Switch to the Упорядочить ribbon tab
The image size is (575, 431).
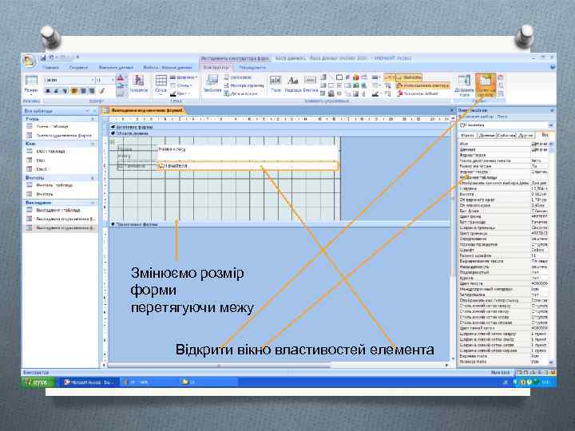(252, 68)
